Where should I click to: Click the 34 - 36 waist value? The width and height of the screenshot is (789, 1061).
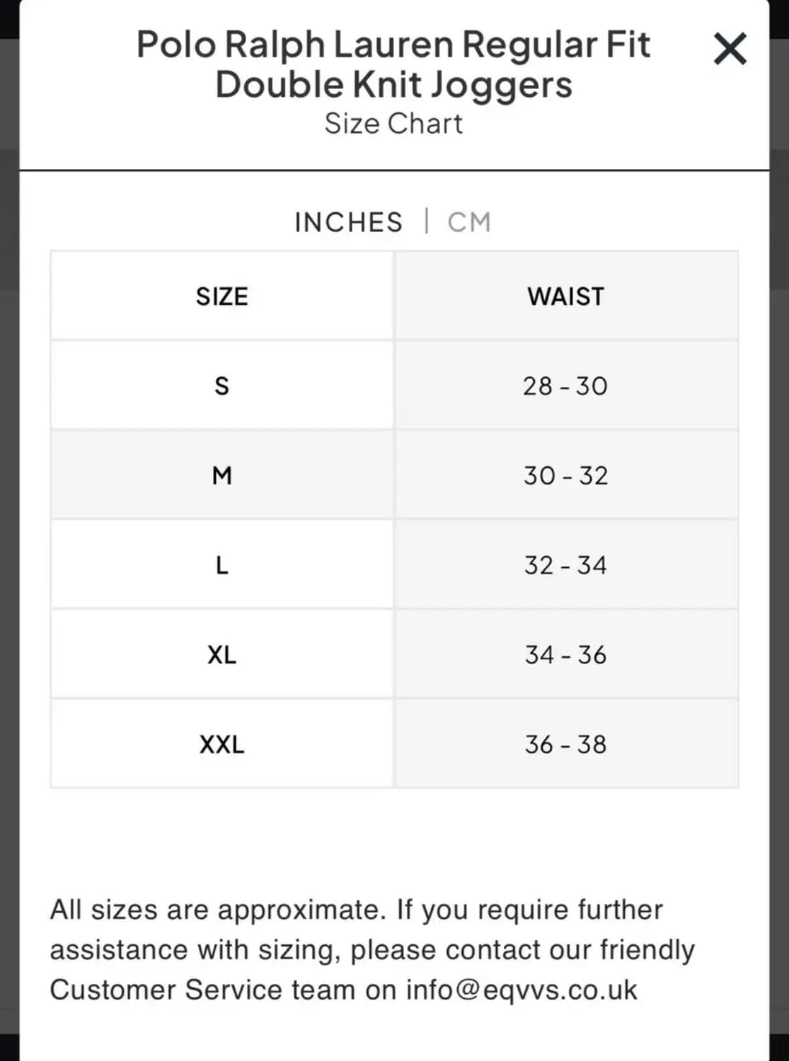click(x=565, y=655)
